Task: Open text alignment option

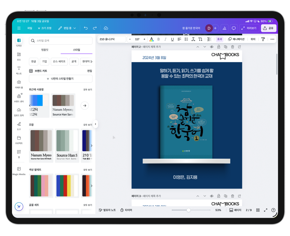Action: click(179, 39)
